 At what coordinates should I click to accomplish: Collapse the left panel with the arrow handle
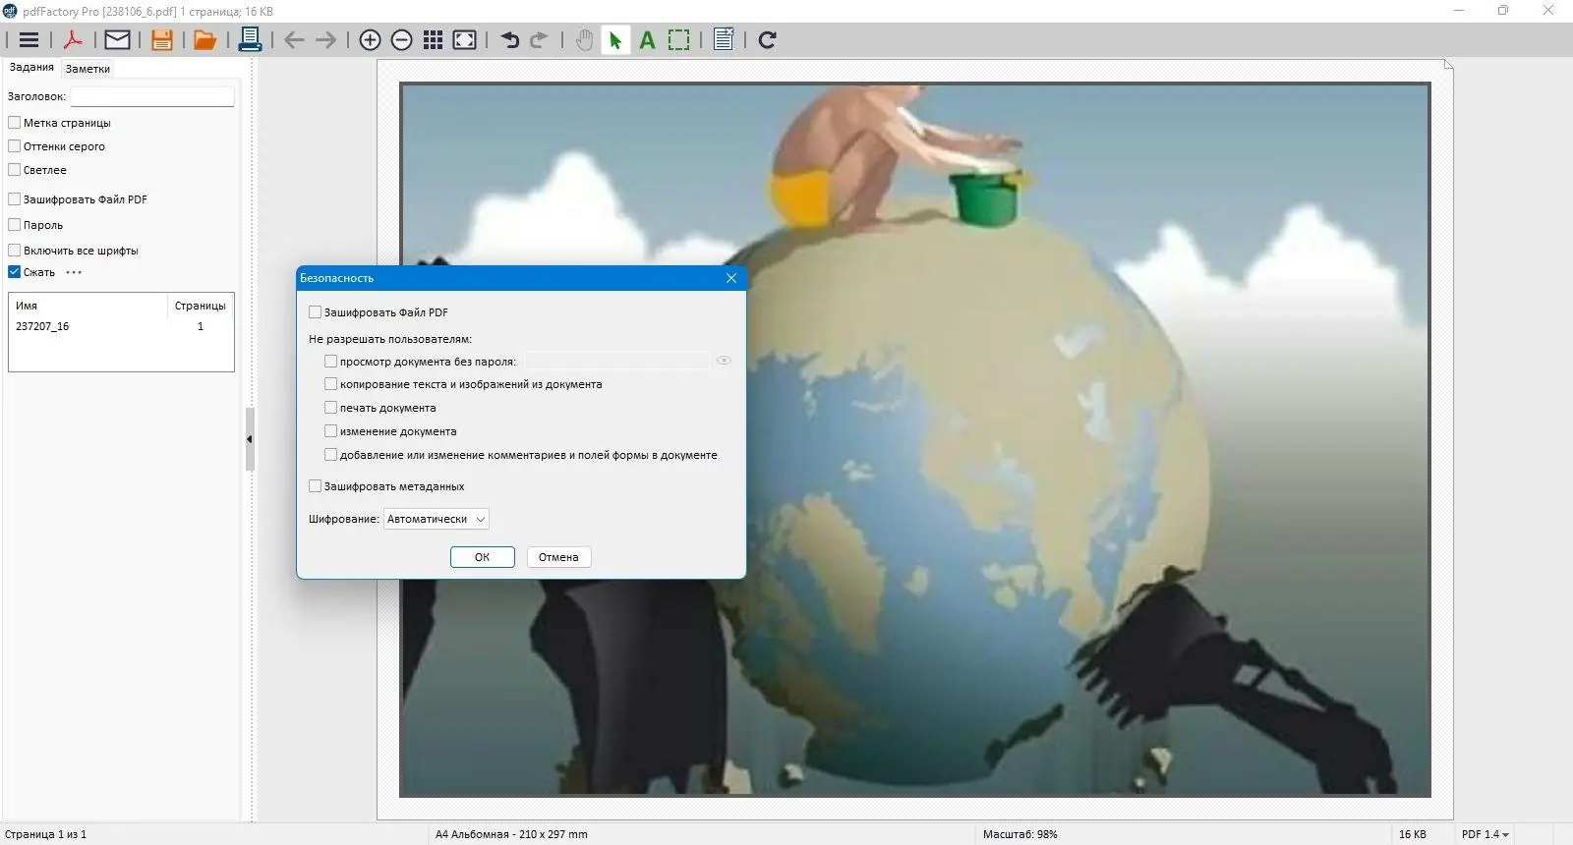coord(250,439)
